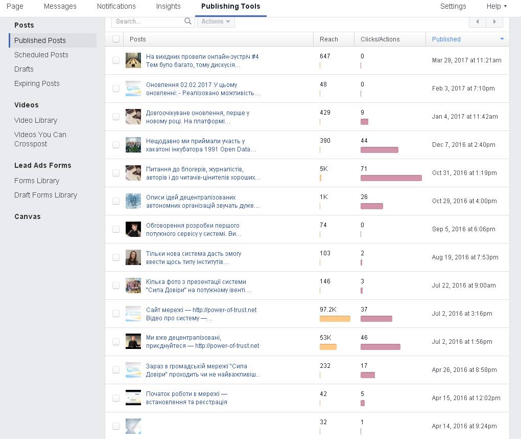
Task: Click thumbnail of Sep 5, 2016 post
Action: click(x=133, y=229)
